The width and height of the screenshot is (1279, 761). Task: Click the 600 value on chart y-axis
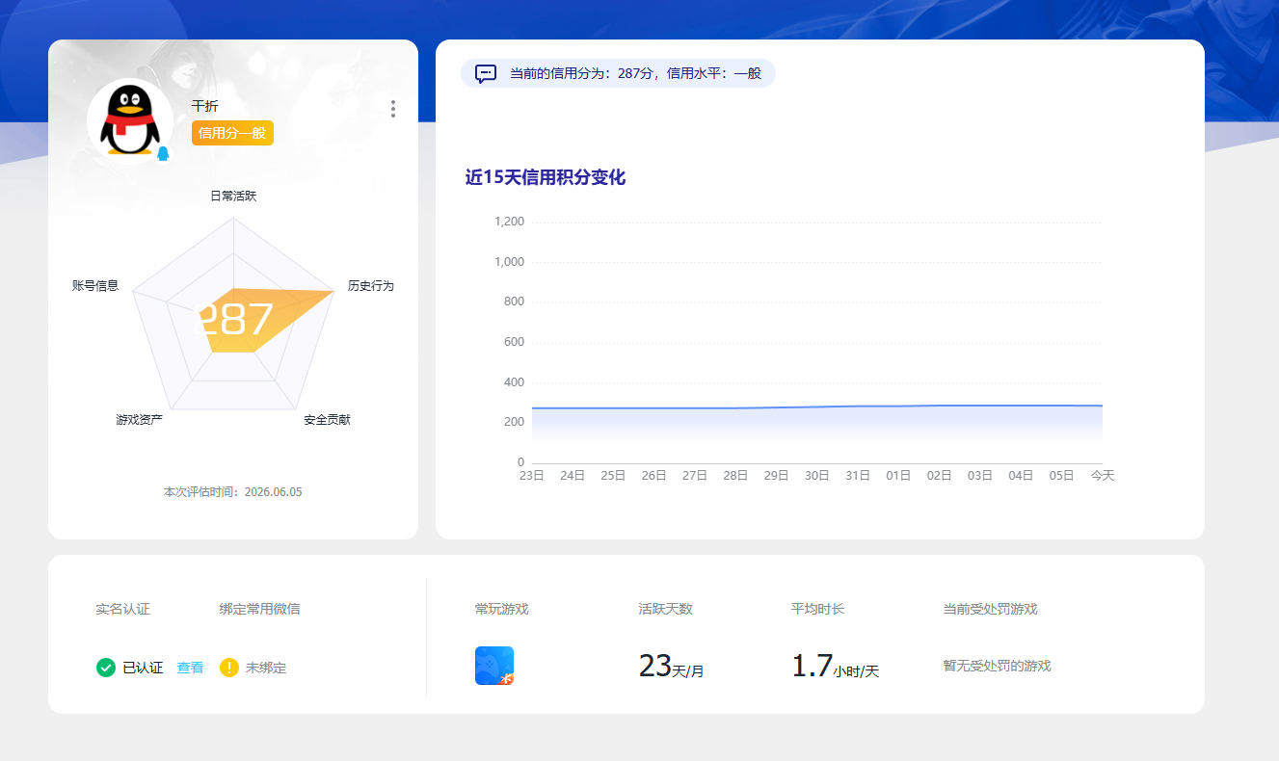click(514, 342)
